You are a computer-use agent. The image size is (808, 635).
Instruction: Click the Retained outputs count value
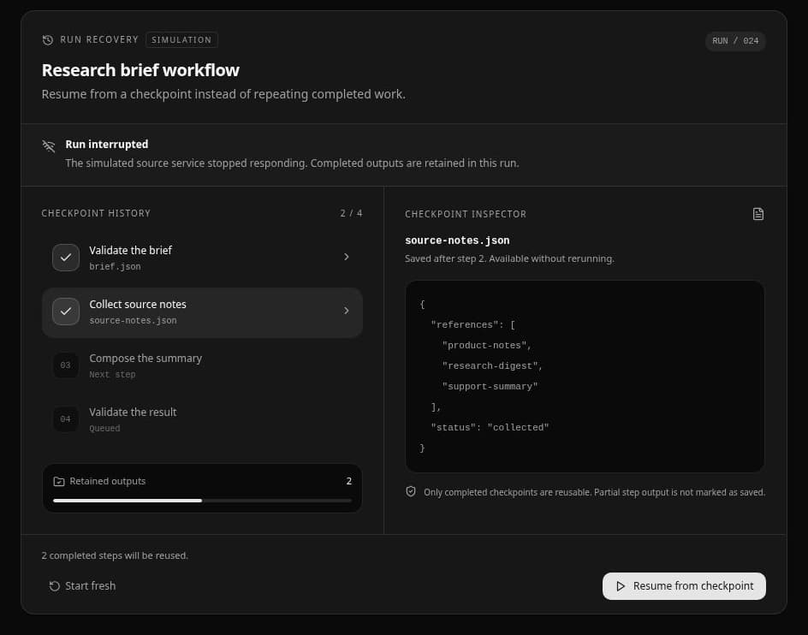point(349,481)
